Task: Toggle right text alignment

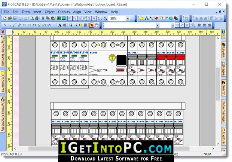Action: (209, 25)
